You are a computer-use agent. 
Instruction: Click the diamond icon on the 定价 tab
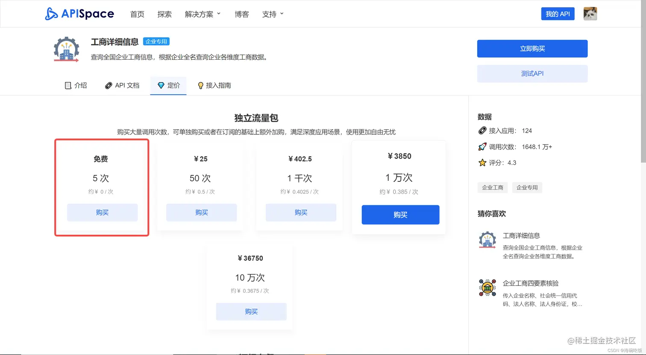coord(160,85)
